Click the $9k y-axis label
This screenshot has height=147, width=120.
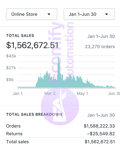click(x=10, y=80)
